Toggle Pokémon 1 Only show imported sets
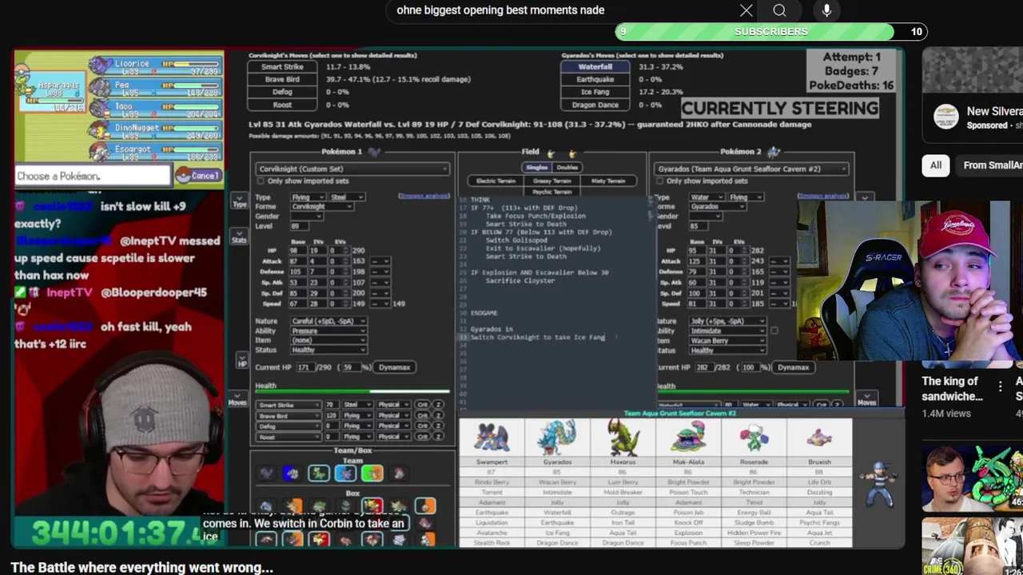 click(261, 181)
